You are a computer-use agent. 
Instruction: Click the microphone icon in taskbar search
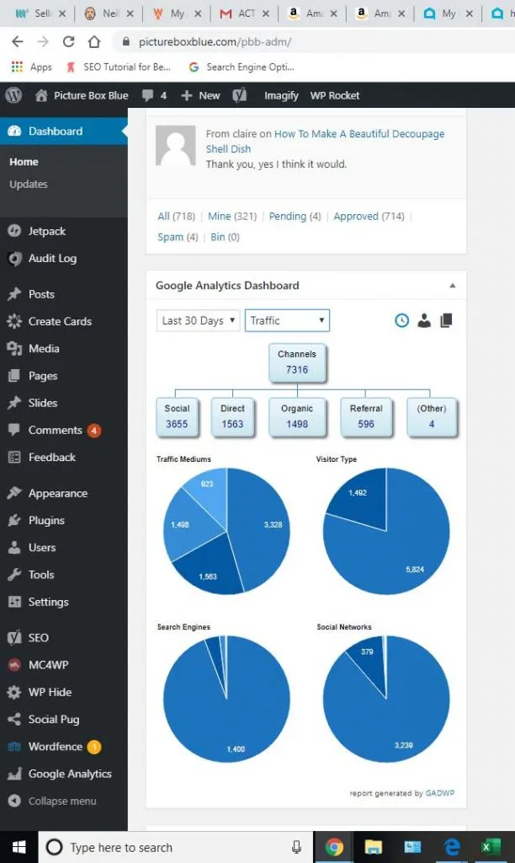coord(296,847)
